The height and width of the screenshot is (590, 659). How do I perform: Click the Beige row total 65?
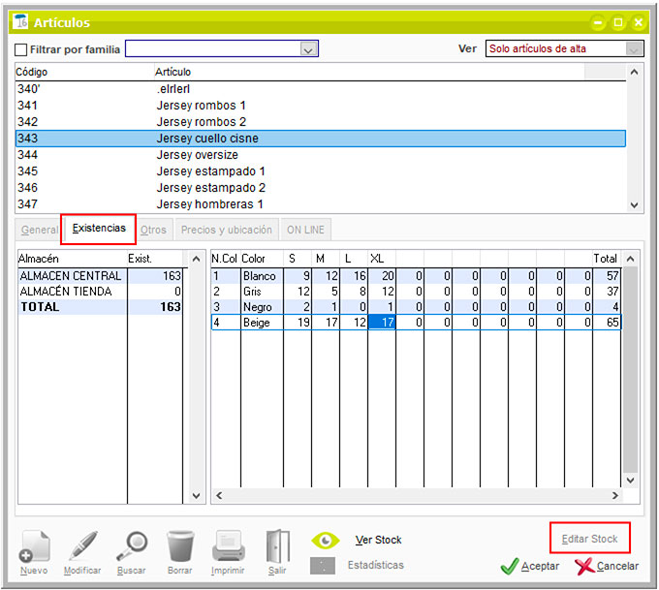click(x=607, y=323)
